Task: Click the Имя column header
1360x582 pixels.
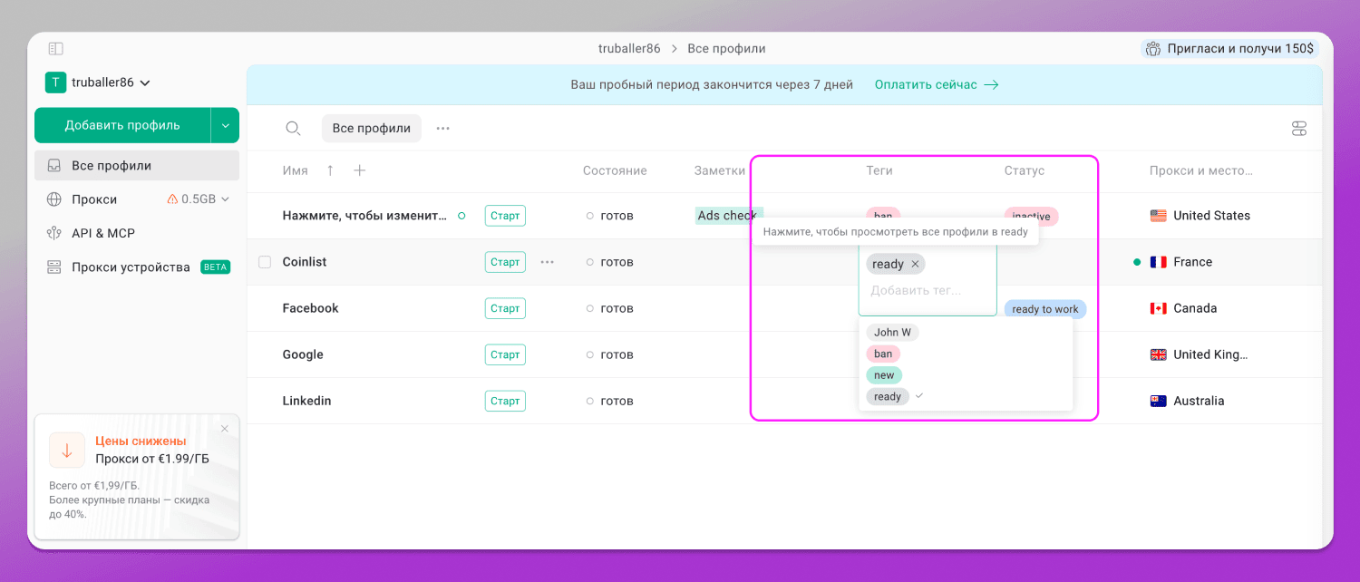Action: coord(295,170)
